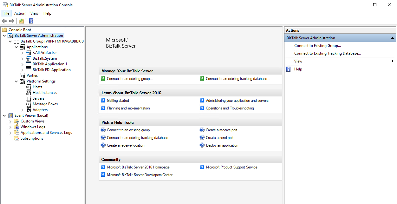The height and width of the screenshot is (204, 397).
Task: Click the Subscriptions folder icon
Action: click(16, 138)
